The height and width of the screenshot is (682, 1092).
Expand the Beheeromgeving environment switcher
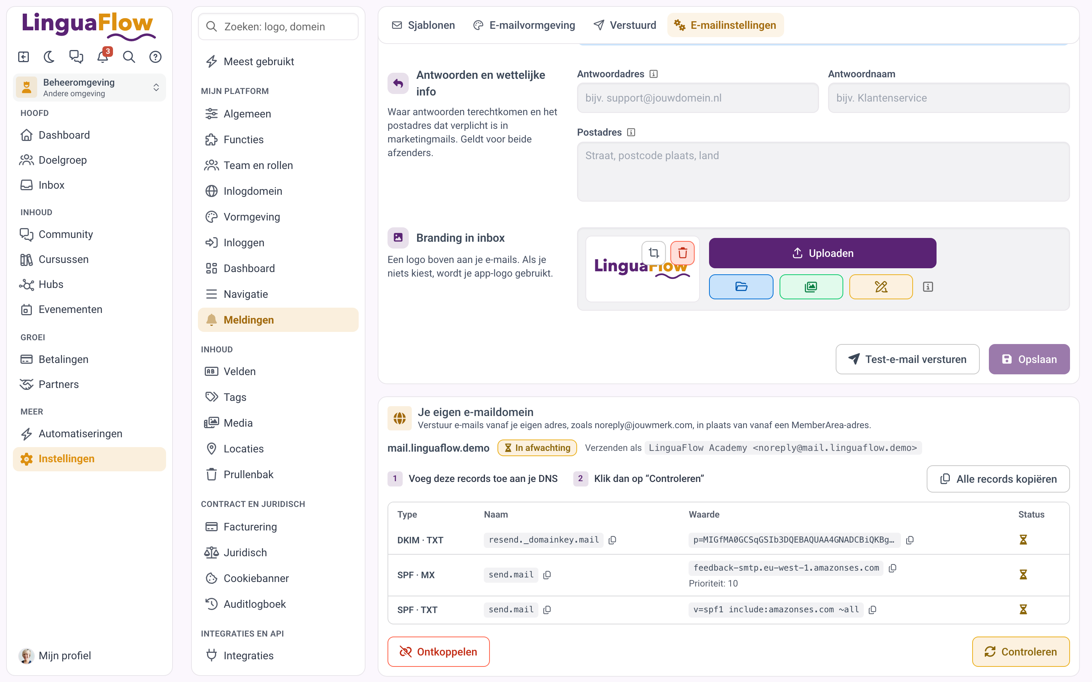(89, 88)
